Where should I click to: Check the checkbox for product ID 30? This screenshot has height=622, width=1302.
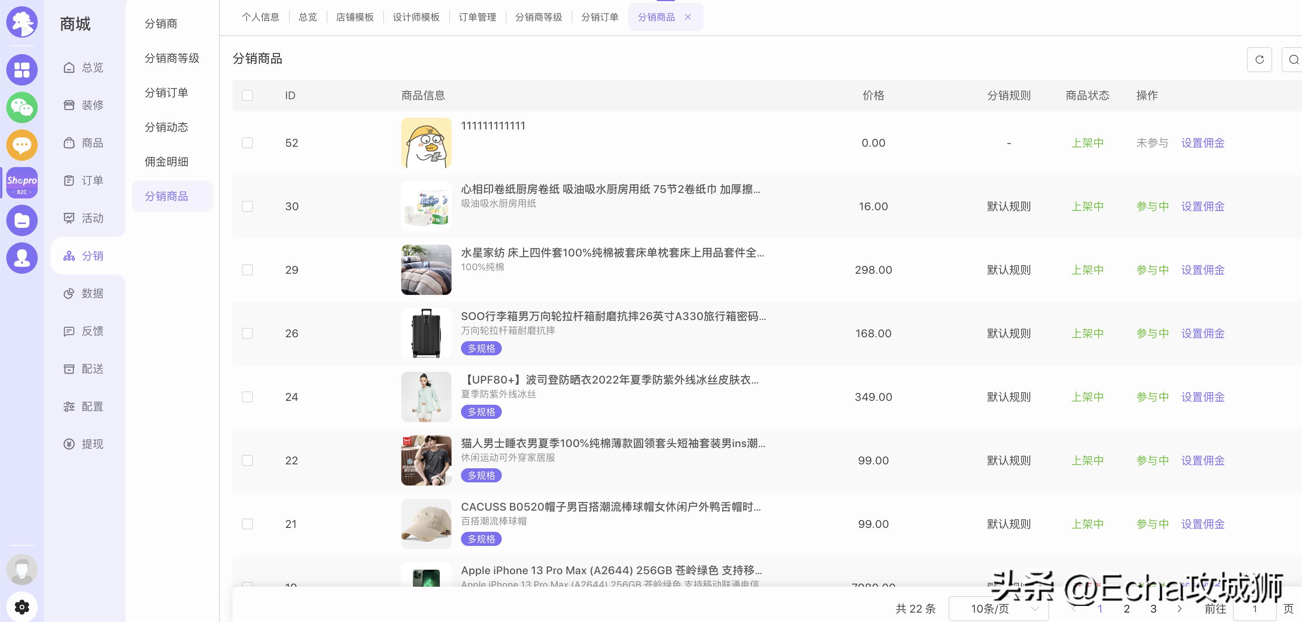click(x=247, y=206)
